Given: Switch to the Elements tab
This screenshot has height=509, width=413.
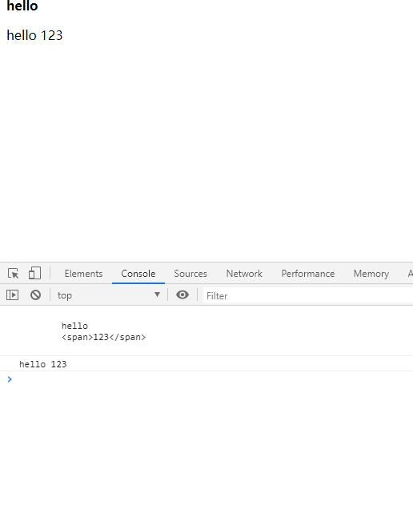Looking at the screenshot, I should tap(83, 274).
